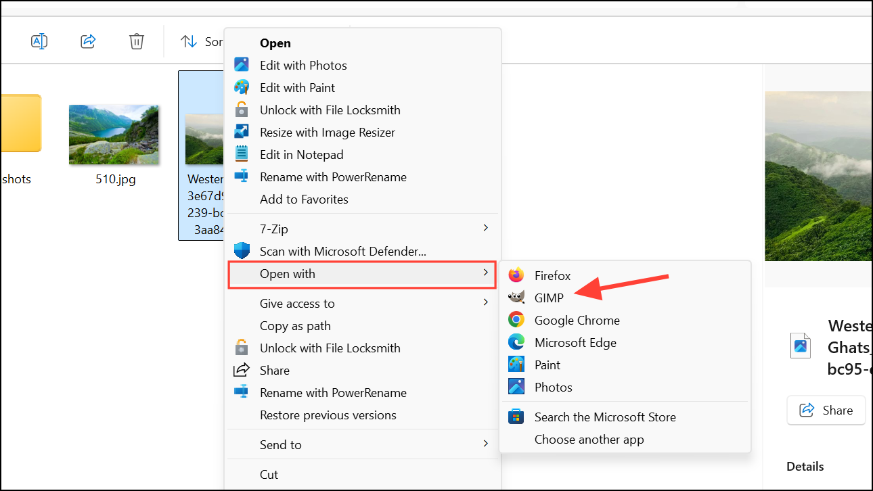Screen dimensions: 873x491
Task: Expand the Send to submenu
Action: (x=363, y=444)
